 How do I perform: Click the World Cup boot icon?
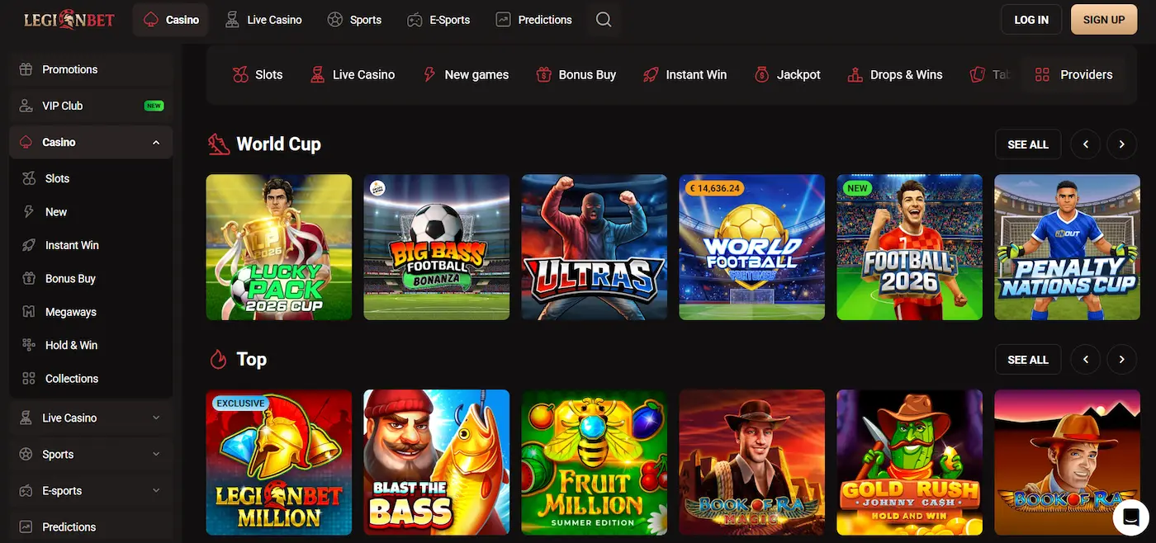pos(218,144)
